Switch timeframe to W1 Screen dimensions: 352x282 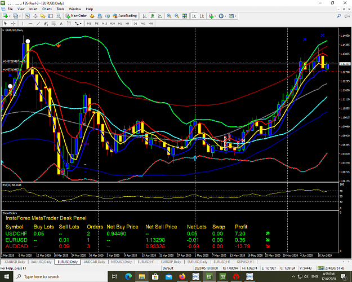pyautogui.click(x=143, y=23)
